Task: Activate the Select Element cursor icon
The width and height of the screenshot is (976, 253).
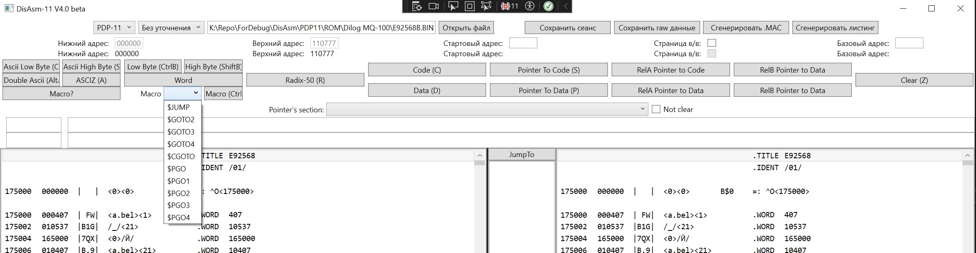Action: (453, 6)
